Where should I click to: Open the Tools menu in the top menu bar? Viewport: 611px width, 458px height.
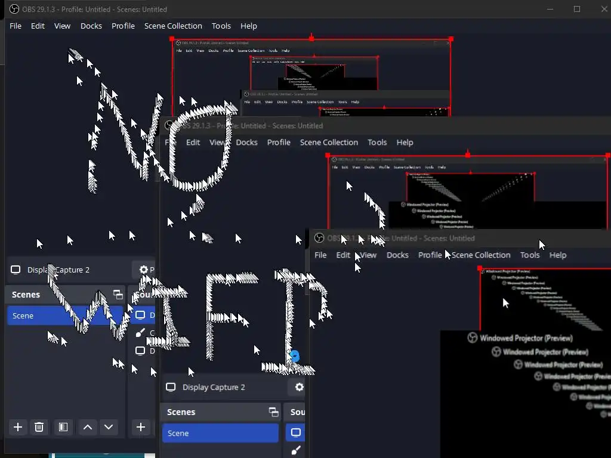(221, 26)
